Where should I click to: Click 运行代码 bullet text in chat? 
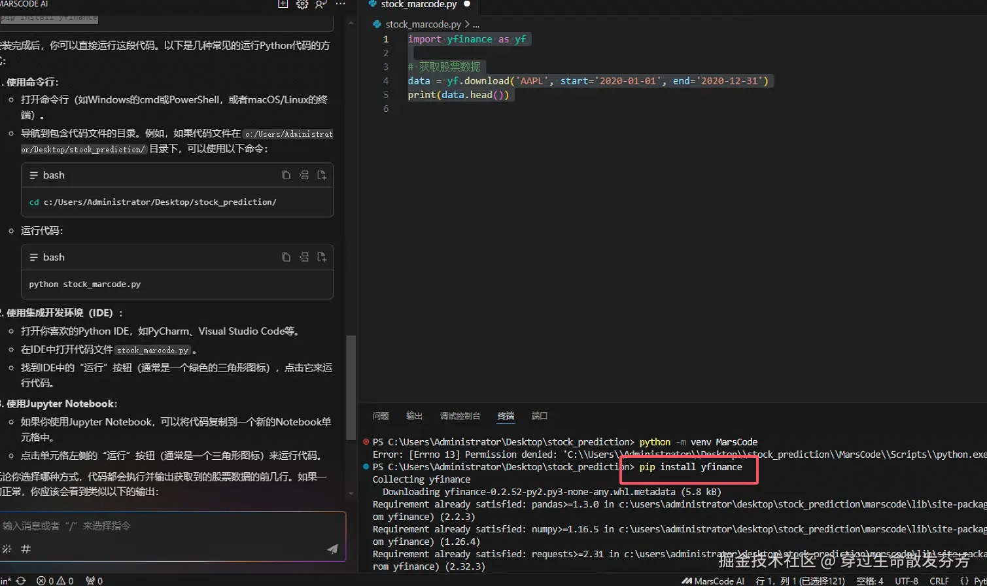[x=42, y=231]
